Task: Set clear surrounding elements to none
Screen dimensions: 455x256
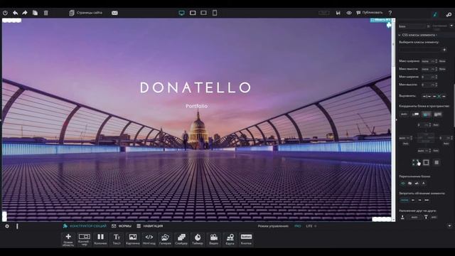Action: click(404, 201)
